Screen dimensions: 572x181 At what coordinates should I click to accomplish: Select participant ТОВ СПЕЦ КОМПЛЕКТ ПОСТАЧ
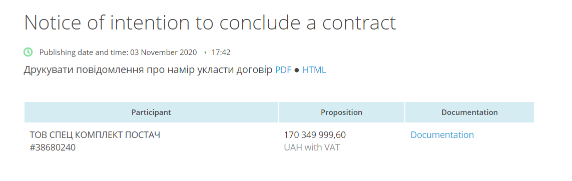95,134
